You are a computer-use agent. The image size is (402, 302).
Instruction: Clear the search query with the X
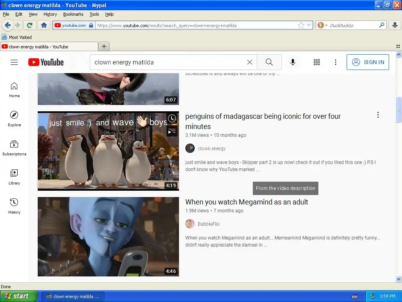pyautogui.click(x=249, y=62)
